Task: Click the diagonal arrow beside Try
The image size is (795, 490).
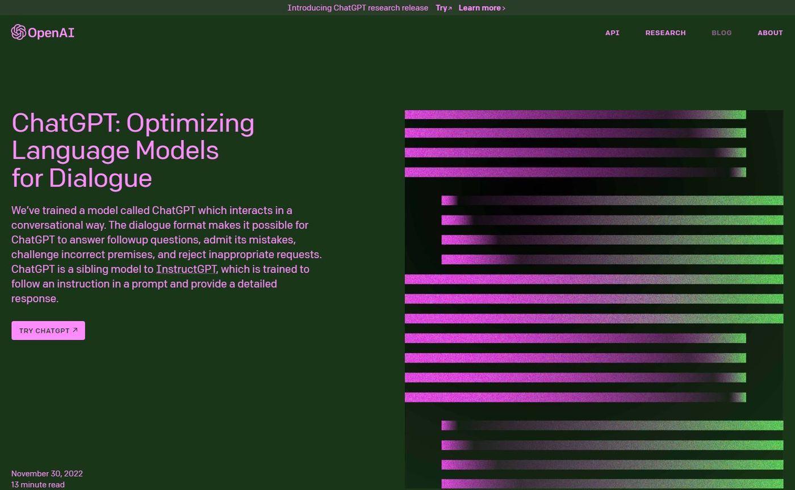Action: pos(450,9)
